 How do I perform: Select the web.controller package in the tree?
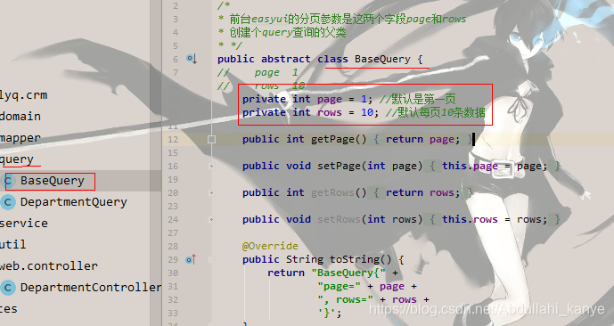(x=49, y=265)
